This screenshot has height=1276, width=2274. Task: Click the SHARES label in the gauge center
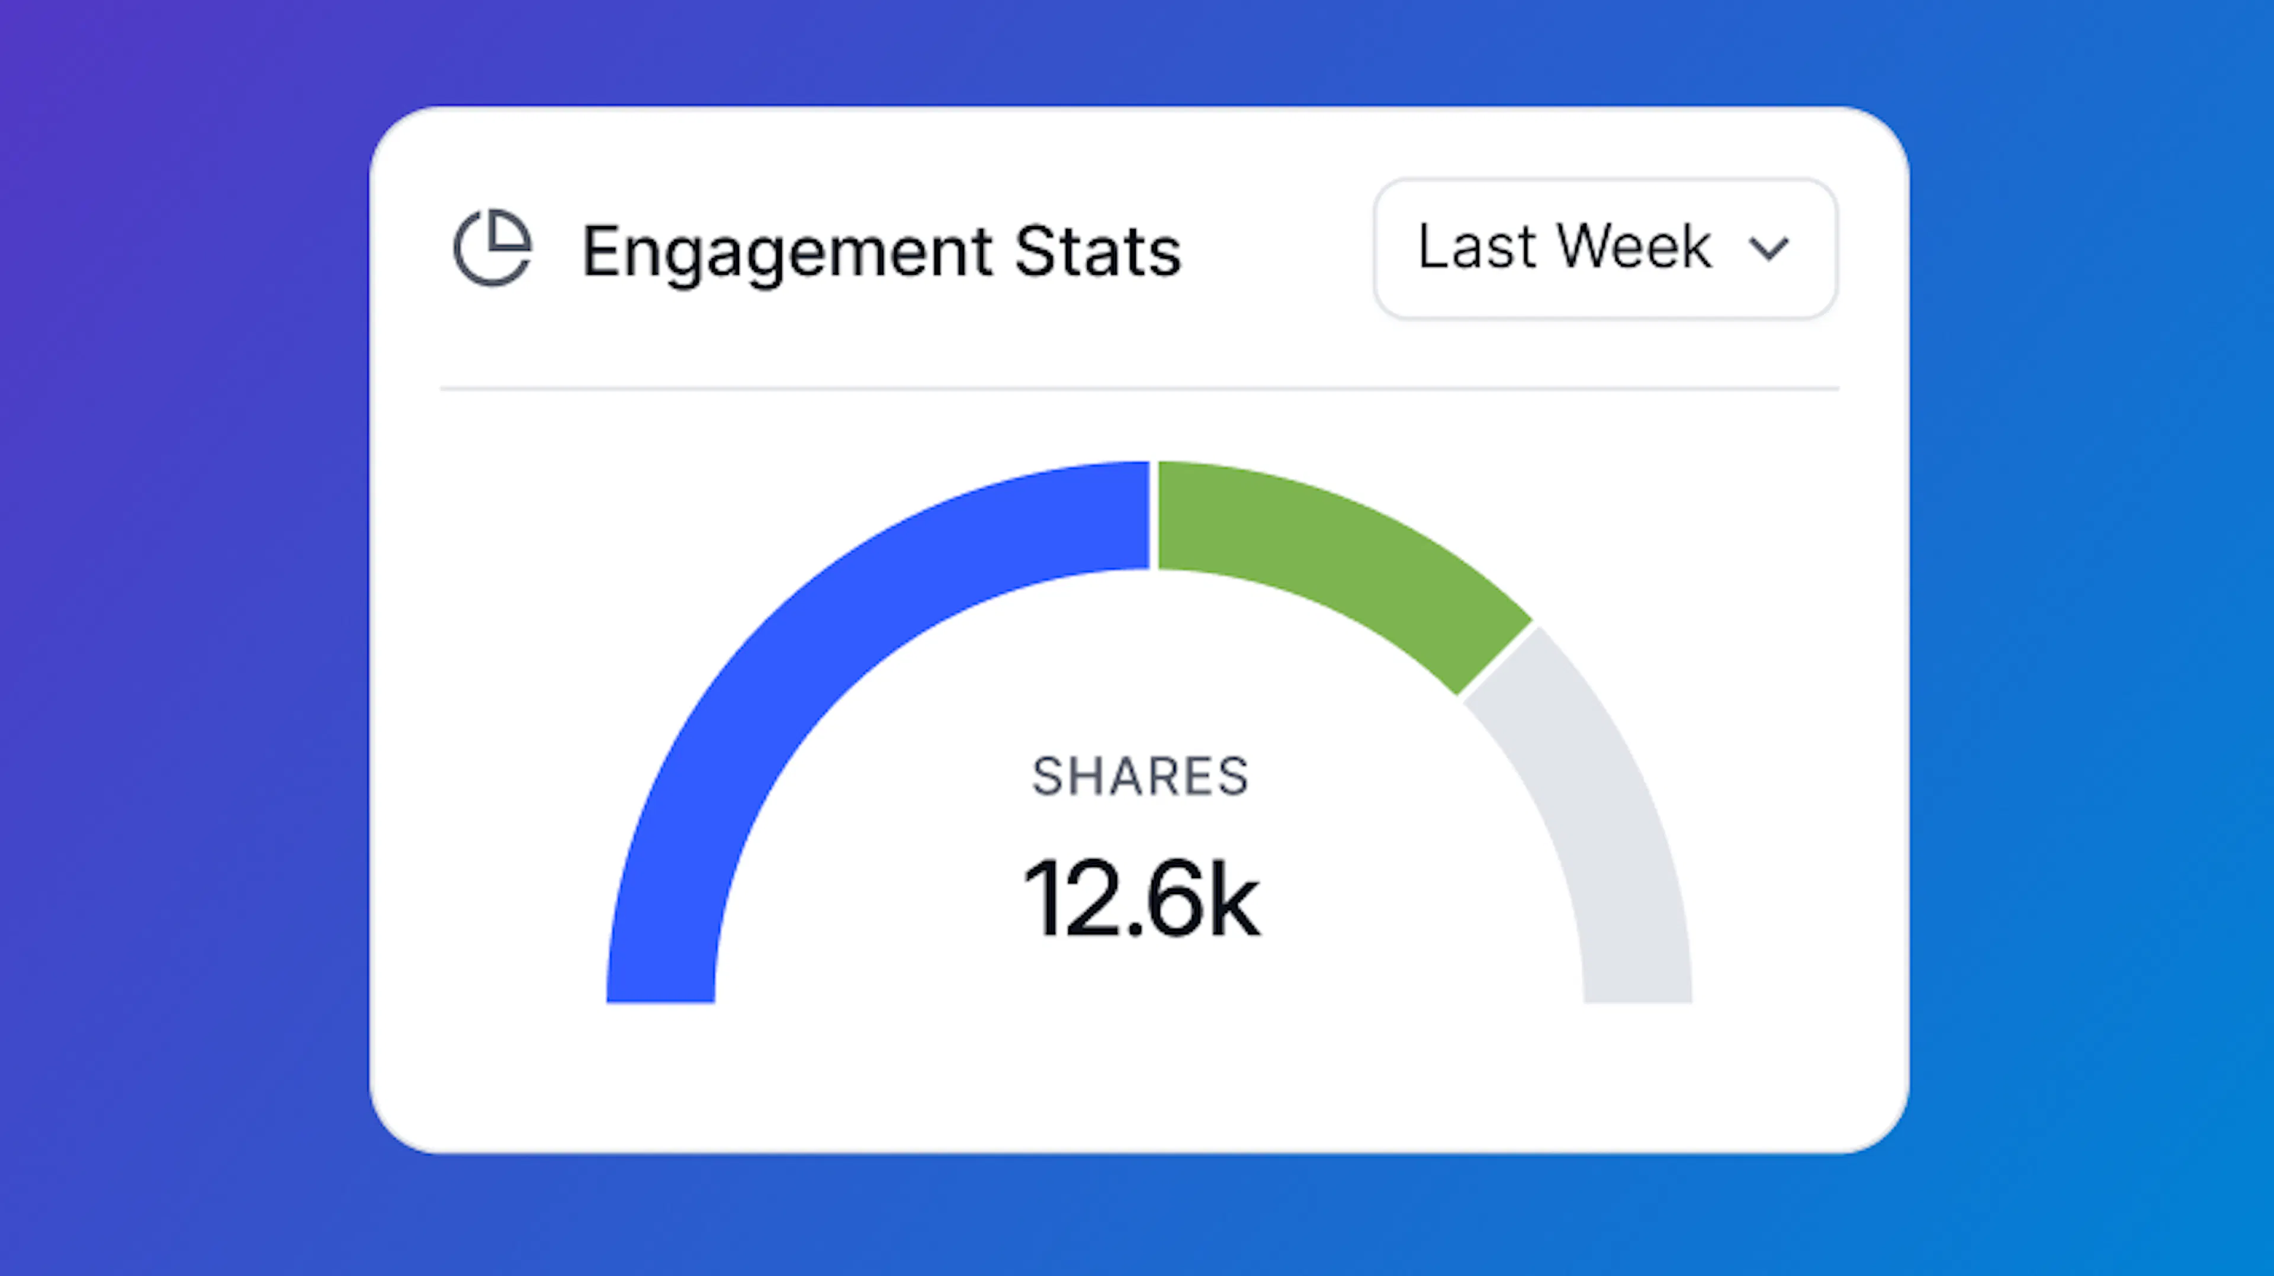tap(1139, 776)
